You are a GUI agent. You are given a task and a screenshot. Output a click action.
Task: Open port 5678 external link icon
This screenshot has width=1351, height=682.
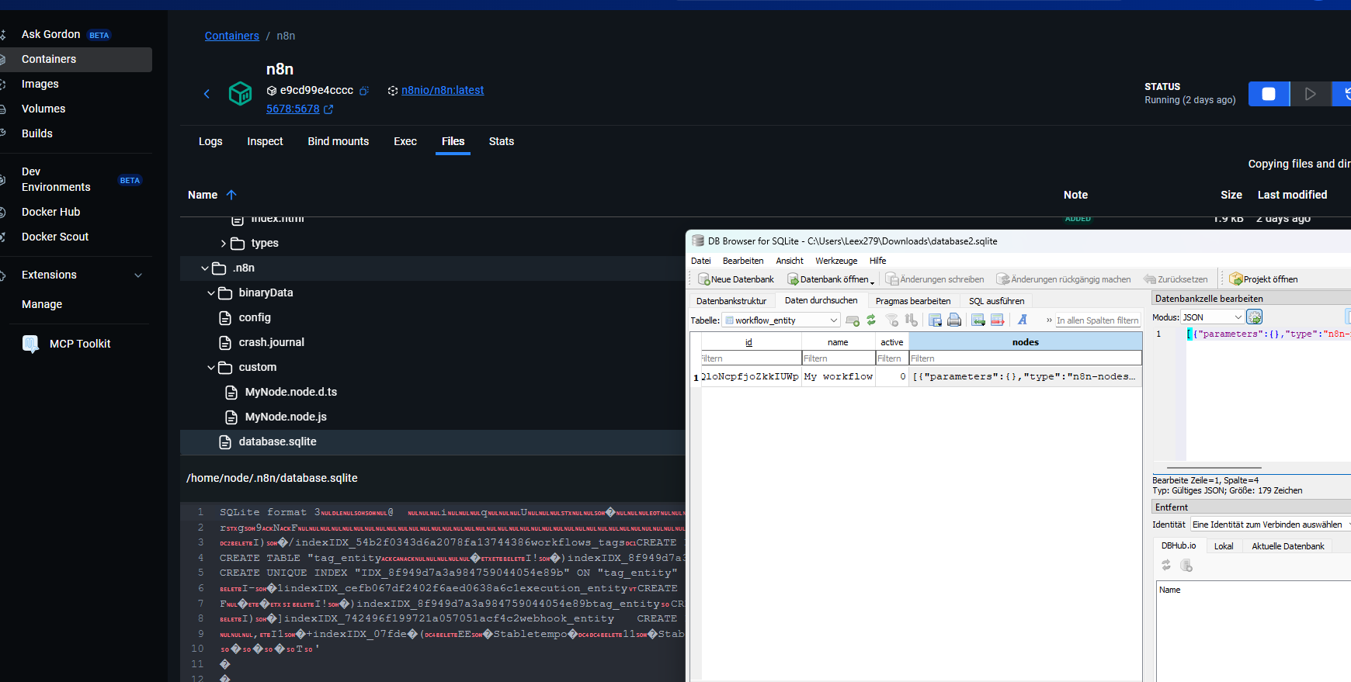coord(328,109)
